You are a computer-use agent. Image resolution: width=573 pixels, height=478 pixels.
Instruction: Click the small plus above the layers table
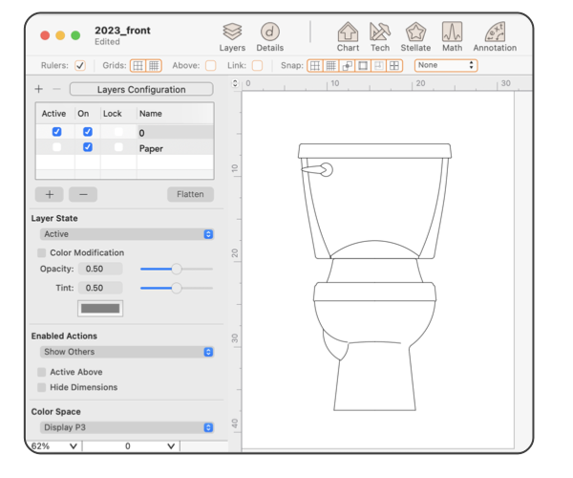(x=39, y=89)
